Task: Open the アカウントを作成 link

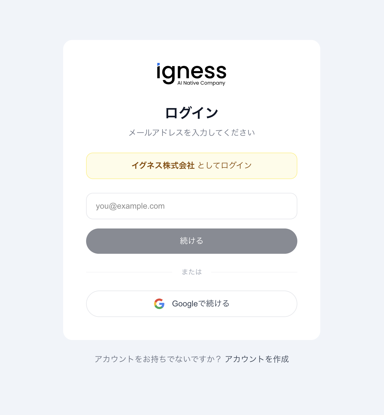Action: pos(257,359)
